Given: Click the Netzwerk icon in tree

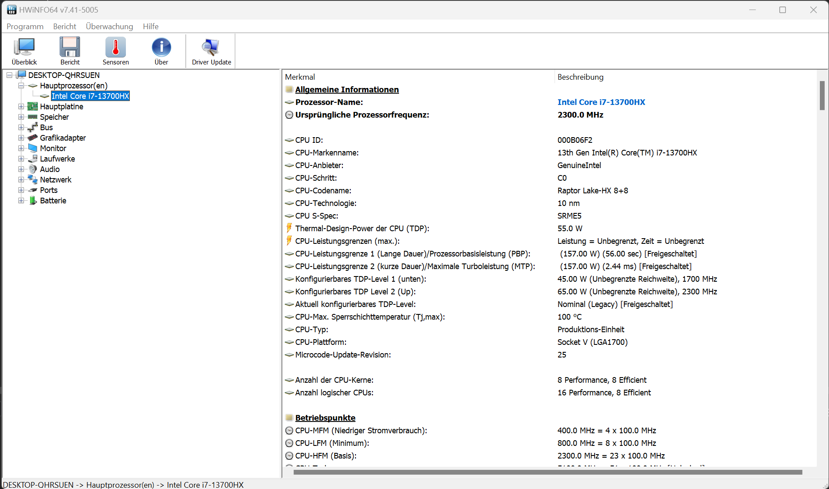Looking at the screenshot, I should (x=33, y=180).
